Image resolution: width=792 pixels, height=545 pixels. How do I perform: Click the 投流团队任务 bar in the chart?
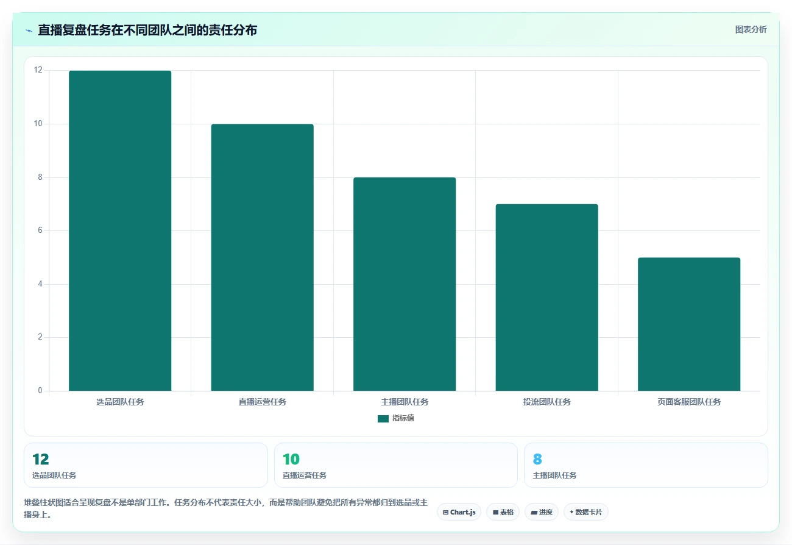click(x=546, y=297)
